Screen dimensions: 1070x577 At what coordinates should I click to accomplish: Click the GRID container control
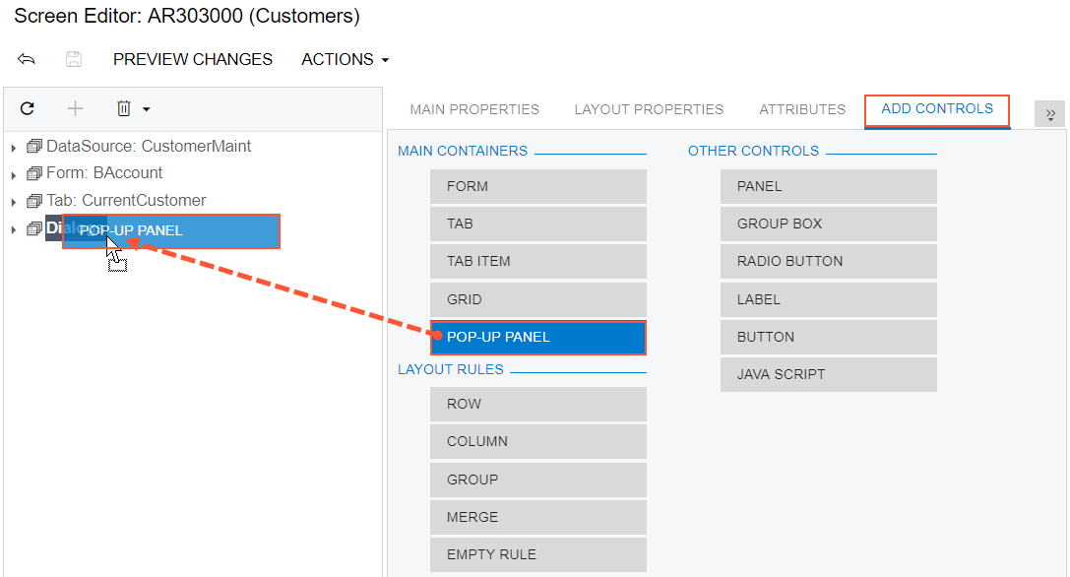(537, 299)
